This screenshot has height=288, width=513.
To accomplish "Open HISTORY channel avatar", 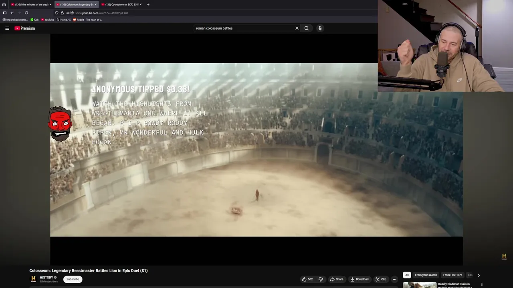I will (x=33, y=279).
